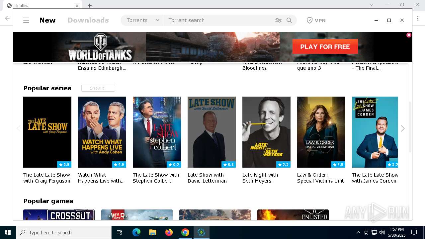Close the Untitled browser tab

tap(77, 5)
